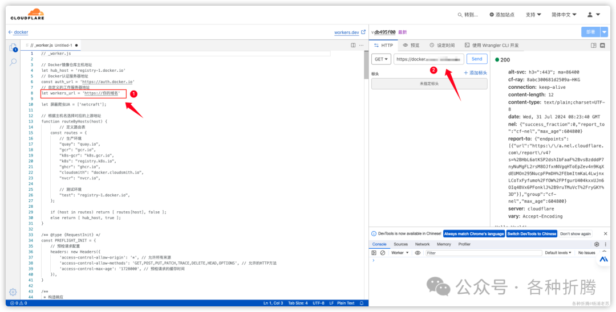Toggle the side panel layout icon
The width and height of the screenshot is (616, 312).
tap(594, 46)
